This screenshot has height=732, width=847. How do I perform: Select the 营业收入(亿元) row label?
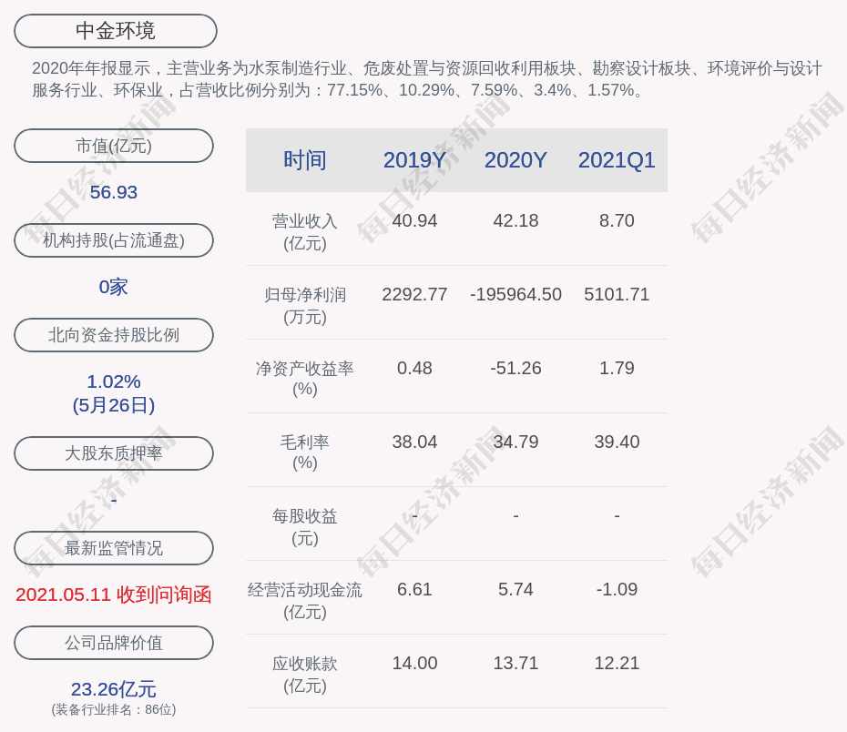click(x=305, y=232)
